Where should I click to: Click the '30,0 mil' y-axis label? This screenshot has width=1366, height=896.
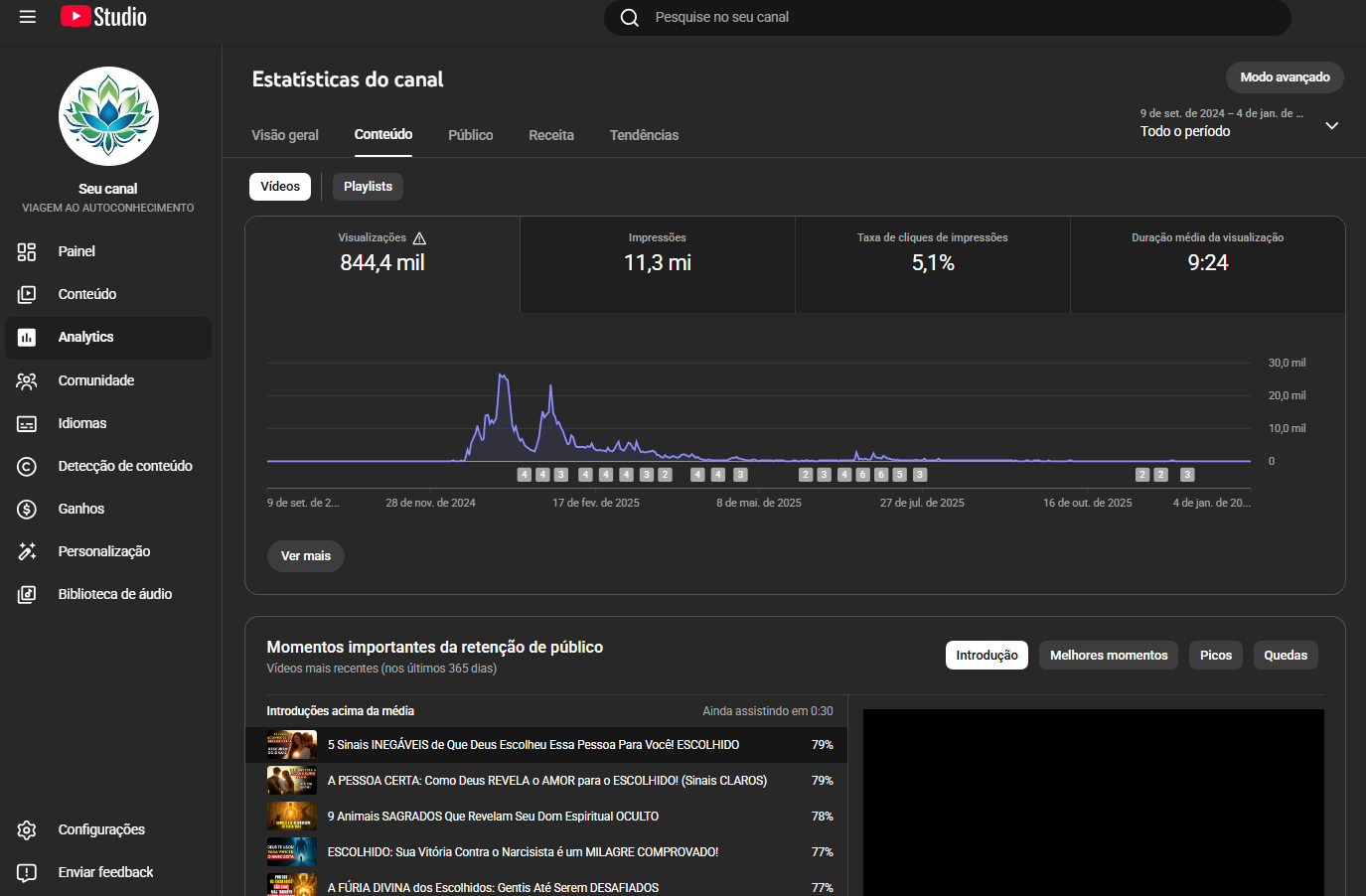point(1287,363)
